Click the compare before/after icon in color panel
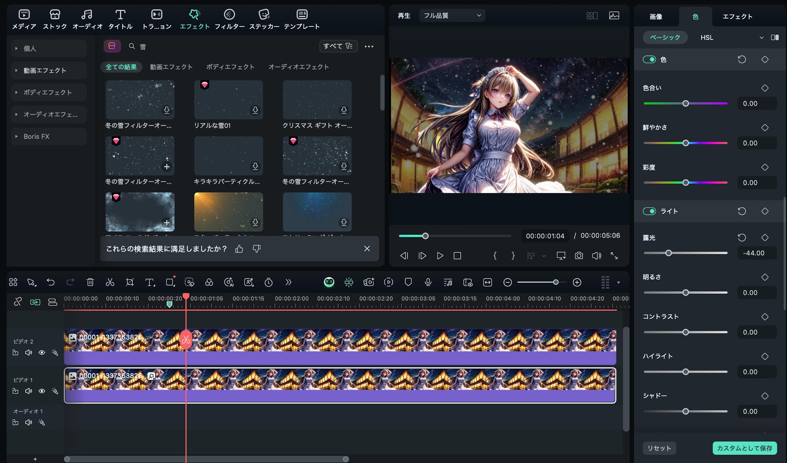 [775, 37]
